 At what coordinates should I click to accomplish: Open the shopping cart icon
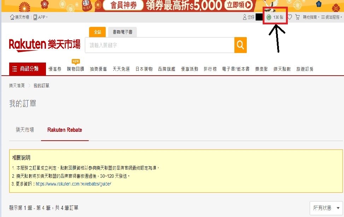pos(297,17)
